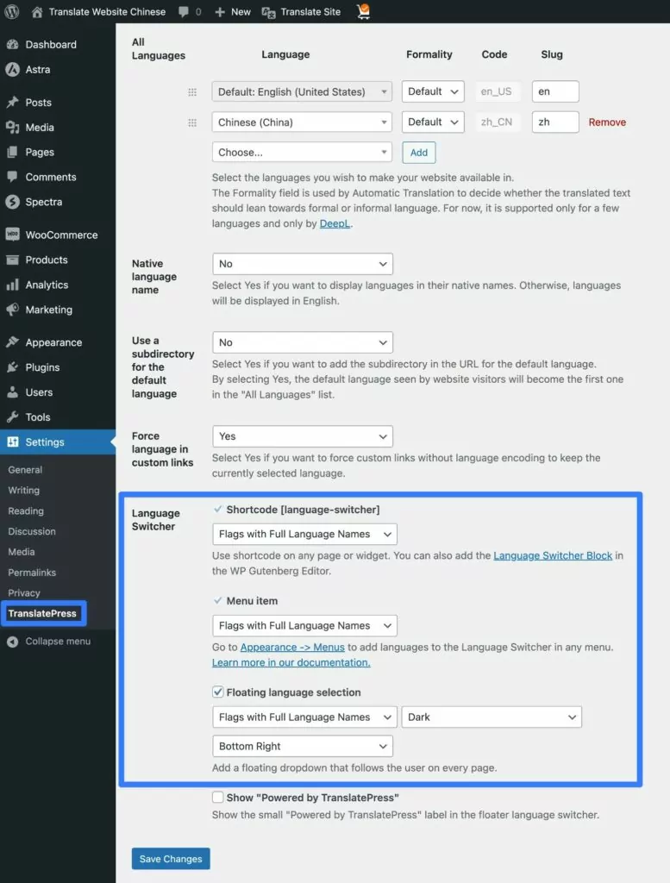Click the Appearance brush icon
Screen dimensions: 670x883
pyautogui.click(x=12, y=341)
